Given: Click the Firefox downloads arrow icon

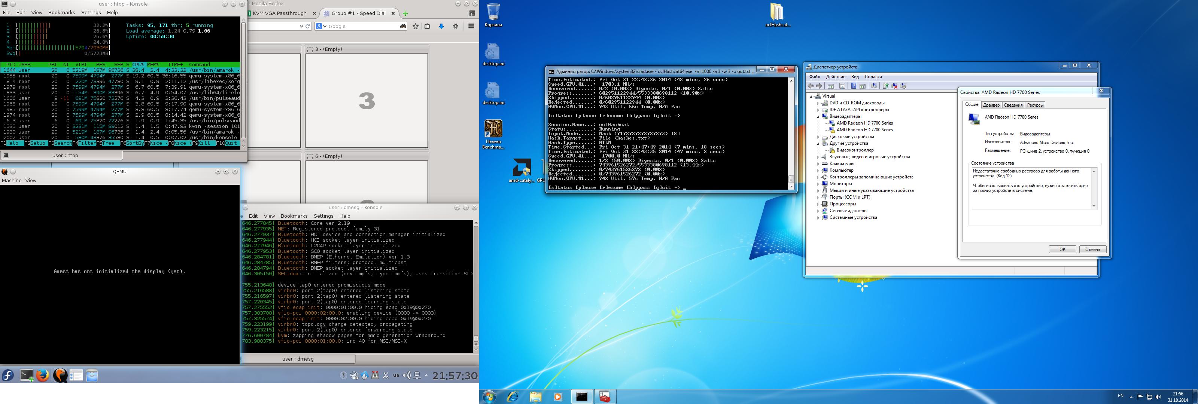Looking at the screenshot, I should (x=441, y=27).
